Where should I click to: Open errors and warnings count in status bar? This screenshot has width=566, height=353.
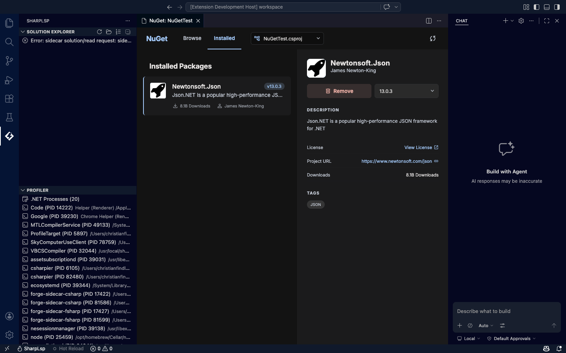[x=101, y=348]
